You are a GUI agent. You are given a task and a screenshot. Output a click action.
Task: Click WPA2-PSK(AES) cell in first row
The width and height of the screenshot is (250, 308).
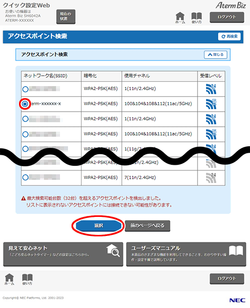(101, 89)
